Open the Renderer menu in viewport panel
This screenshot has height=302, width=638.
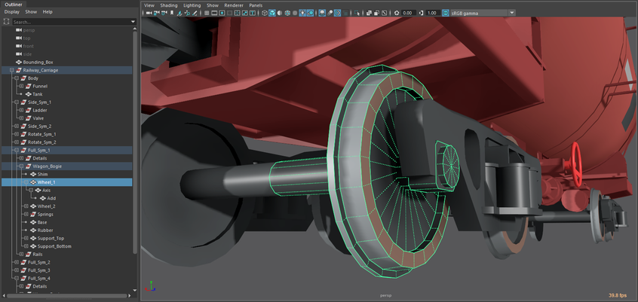tap(235, 5)
